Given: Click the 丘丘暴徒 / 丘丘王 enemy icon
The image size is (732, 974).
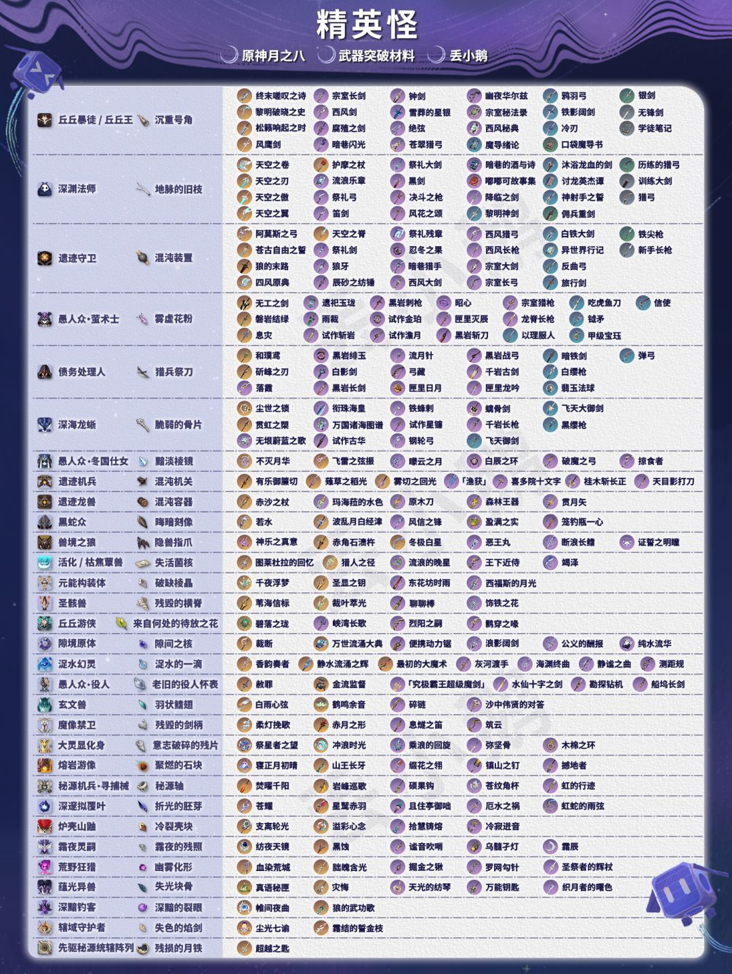Looking at the screenshot, I should pos(45,120).
